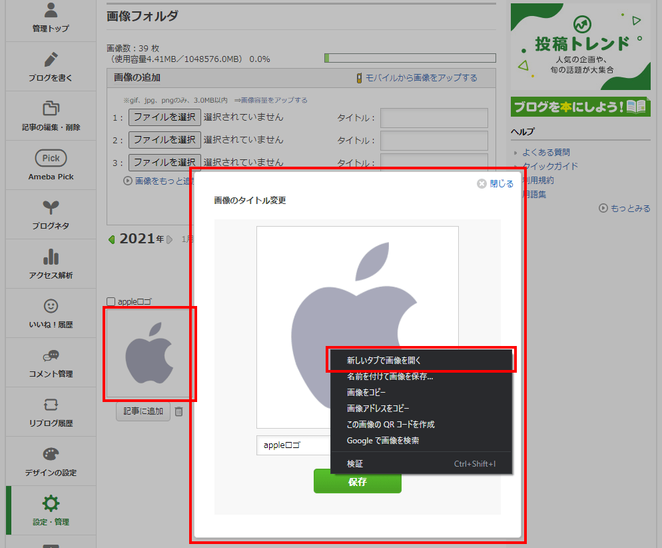Click third ファイルを選択 button
Viewport: 662px width, 548px height.
(x=165, y=162)
